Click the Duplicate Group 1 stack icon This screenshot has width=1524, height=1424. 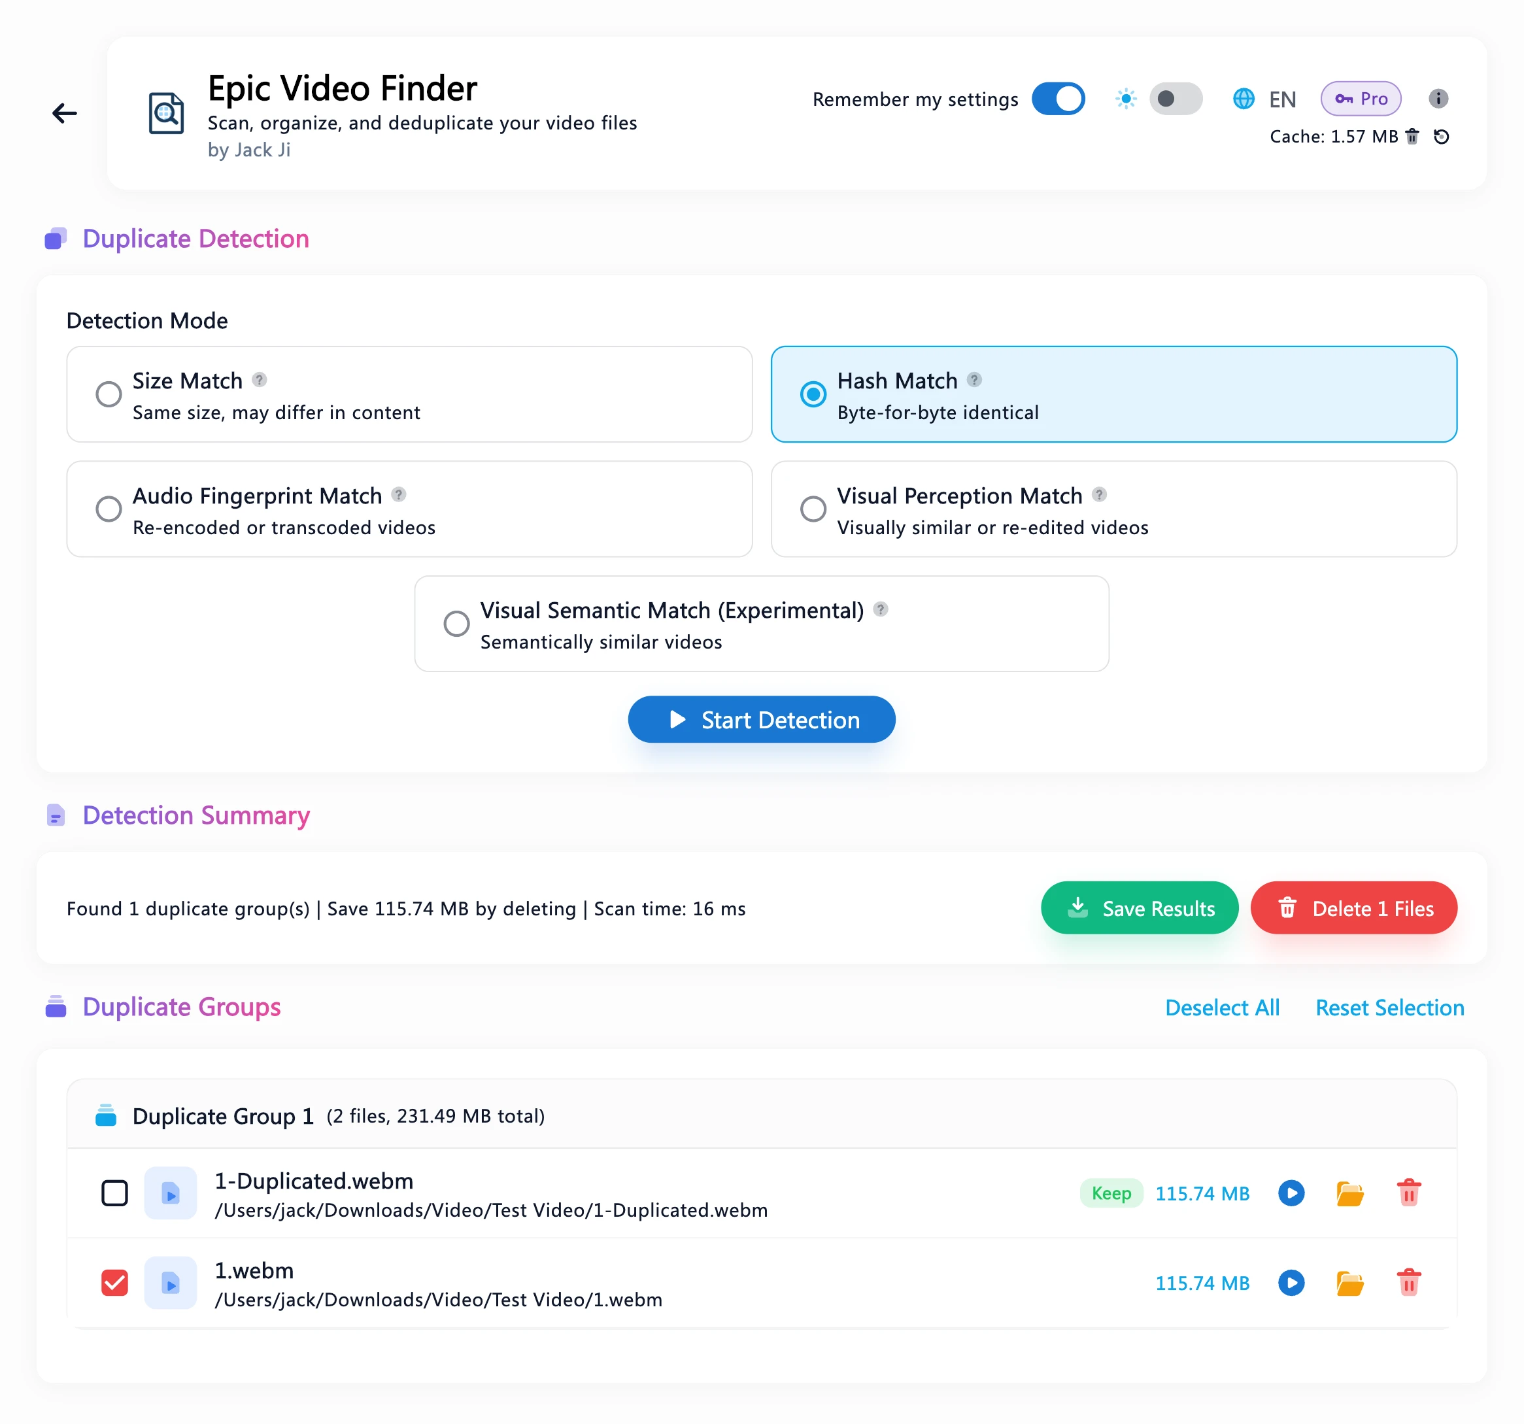[x=106, y=1115]
